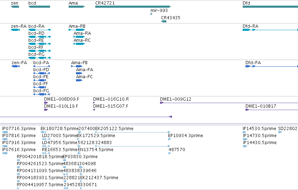Select EST IP07816.3prime label

pos(19,136)
